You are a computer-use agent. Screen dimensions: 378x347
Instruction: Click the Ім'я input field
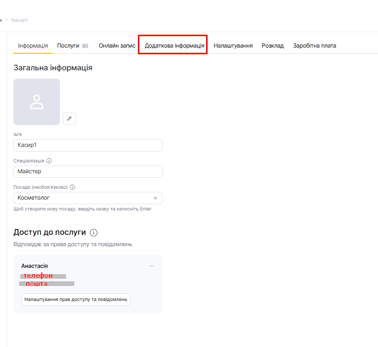click(x=88, y=145)
